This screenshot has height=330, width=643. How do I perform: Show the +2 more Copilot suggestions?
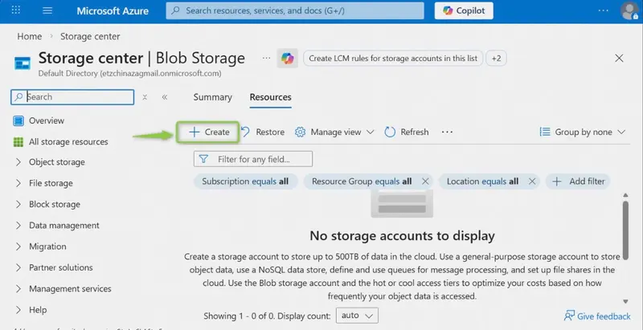[496, 58]
